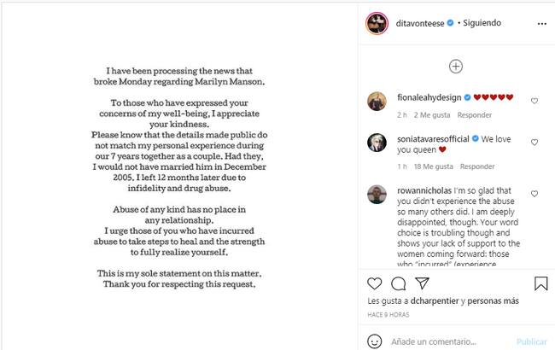Save post with the bookmark icon
Viewport: 555px width, 350px height.
coord(541,283)
